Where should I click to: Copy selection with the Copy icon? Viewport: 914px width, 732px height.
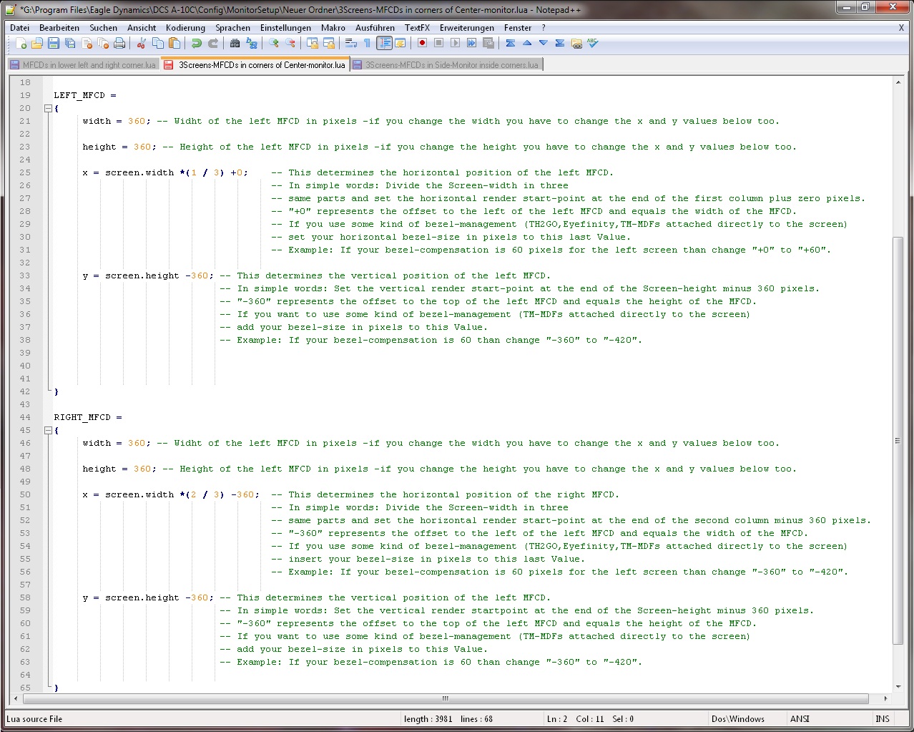point(158,43)
